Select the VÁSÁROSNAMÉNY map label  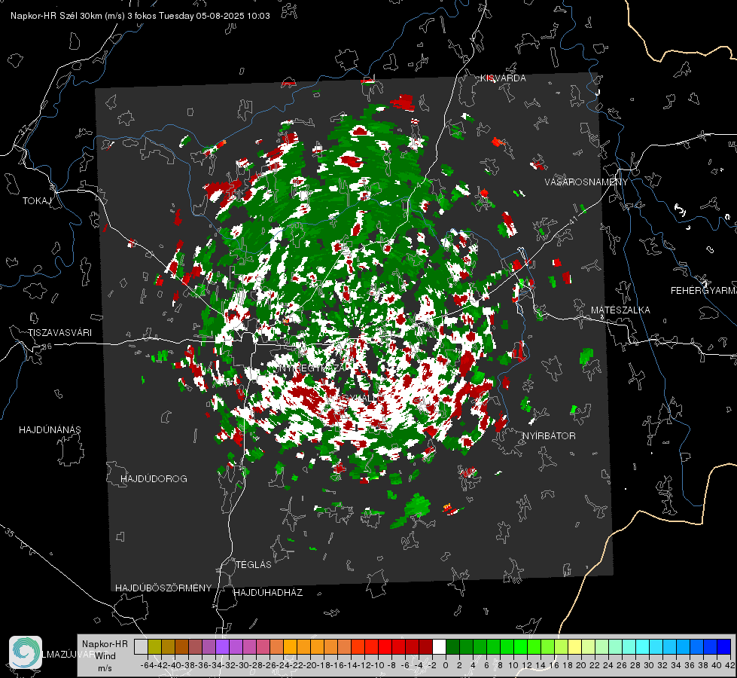586,182
